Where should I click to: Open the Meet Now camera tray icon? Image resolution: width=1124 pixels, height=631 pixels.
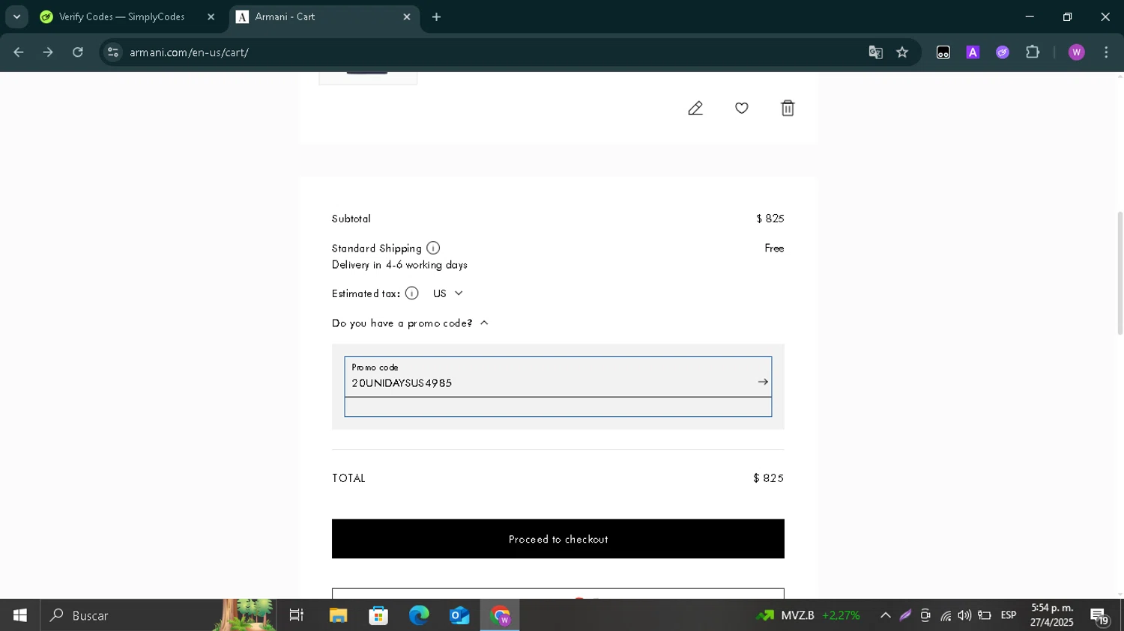coord(925,615)
